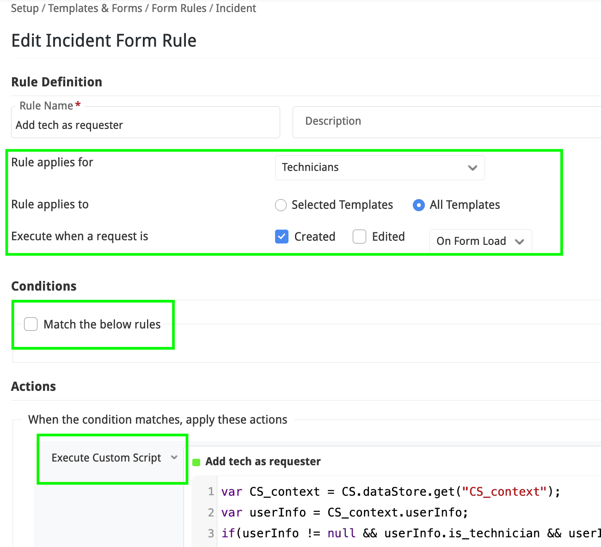Choose the Selected Templates radio option
The image size is (601, 547).
pyautogui.click(x=281, y=205)
